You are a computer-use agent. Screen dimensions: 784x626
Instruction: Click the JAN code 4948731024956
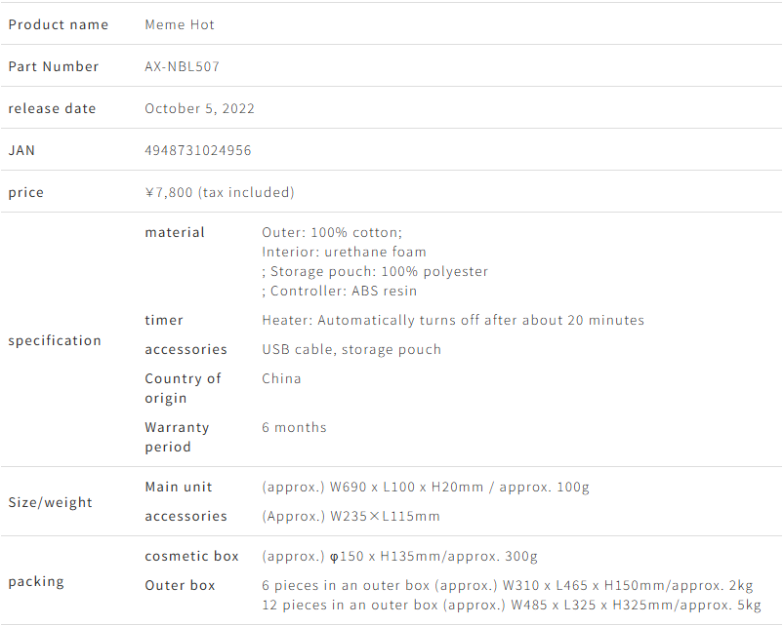pos(198,150)
